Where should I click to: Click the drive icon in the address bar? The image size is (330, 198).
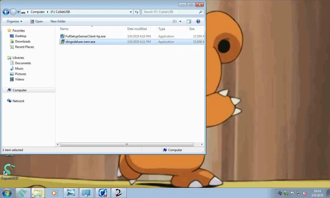tap(23, 12)
